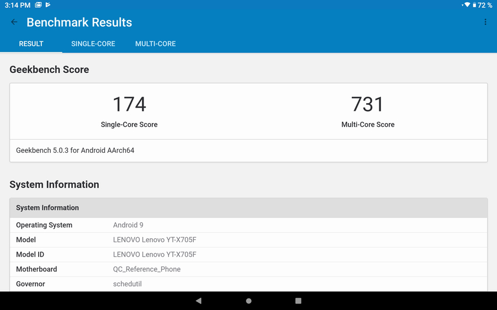Image resolution: width=497 pixels, height=310 pixels.
Task: Tap the back arrow in header
Action: pos(14,22)
